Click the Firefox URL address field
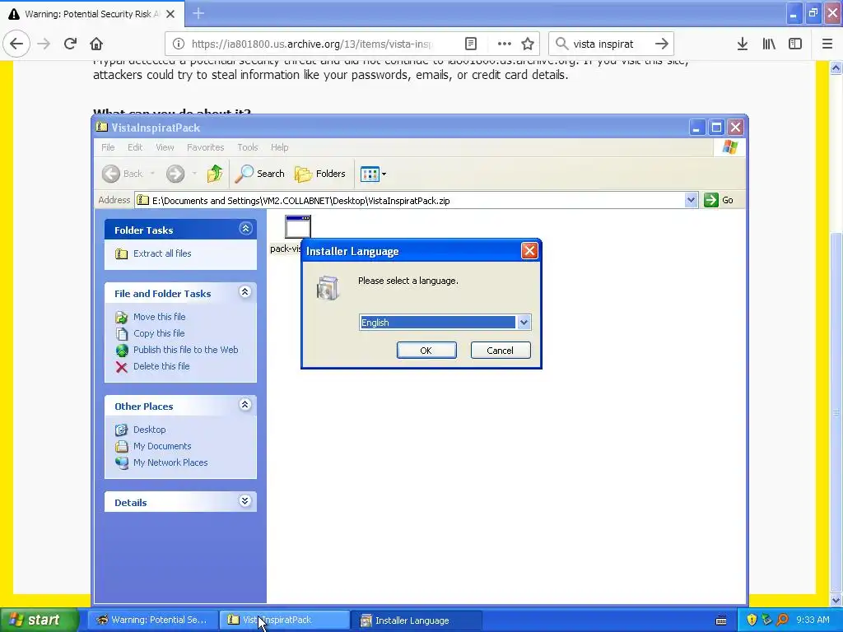The image size is (843, 632). [x=312, y=44]
